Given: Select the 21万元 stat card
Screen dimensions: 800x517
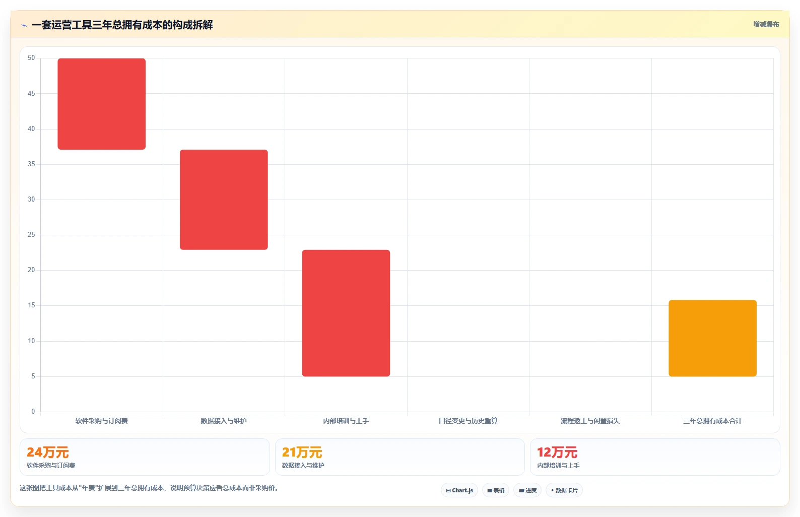Looking at the screenshot, I should (400, 457).
